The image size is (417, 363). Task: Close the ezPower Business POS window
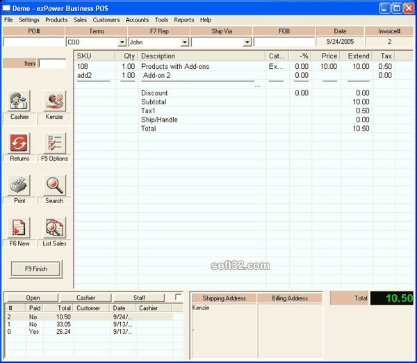point(409,8)
